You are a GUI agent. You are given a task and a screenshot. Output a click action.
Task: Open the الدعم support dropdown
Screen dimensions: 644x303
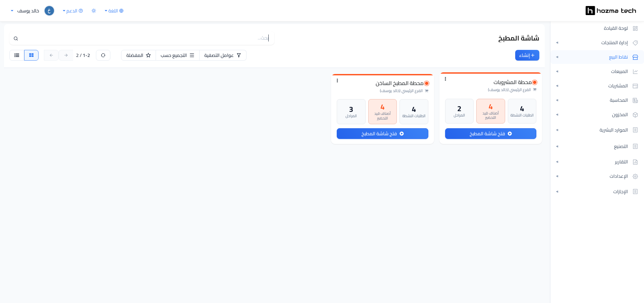(x=73, y=11)
